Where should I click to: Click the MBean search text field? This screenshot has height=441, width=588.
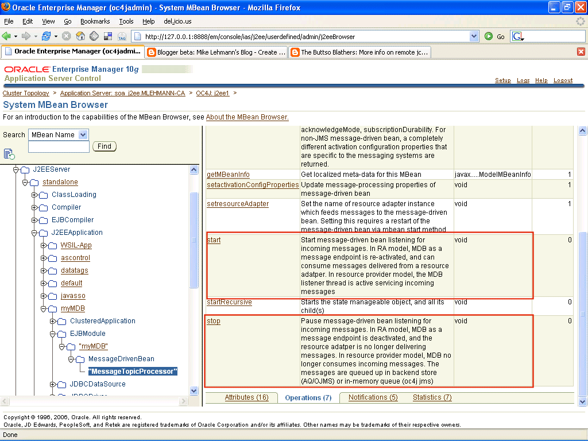pyautogui.click(x=59, y=147)
